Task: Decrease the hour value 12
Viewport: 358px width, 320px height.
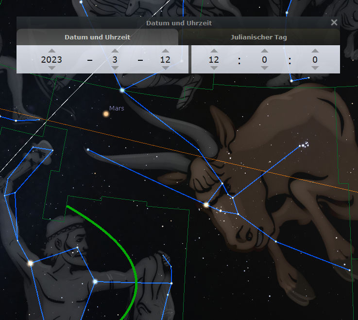Action: click(x=214, y=68)
